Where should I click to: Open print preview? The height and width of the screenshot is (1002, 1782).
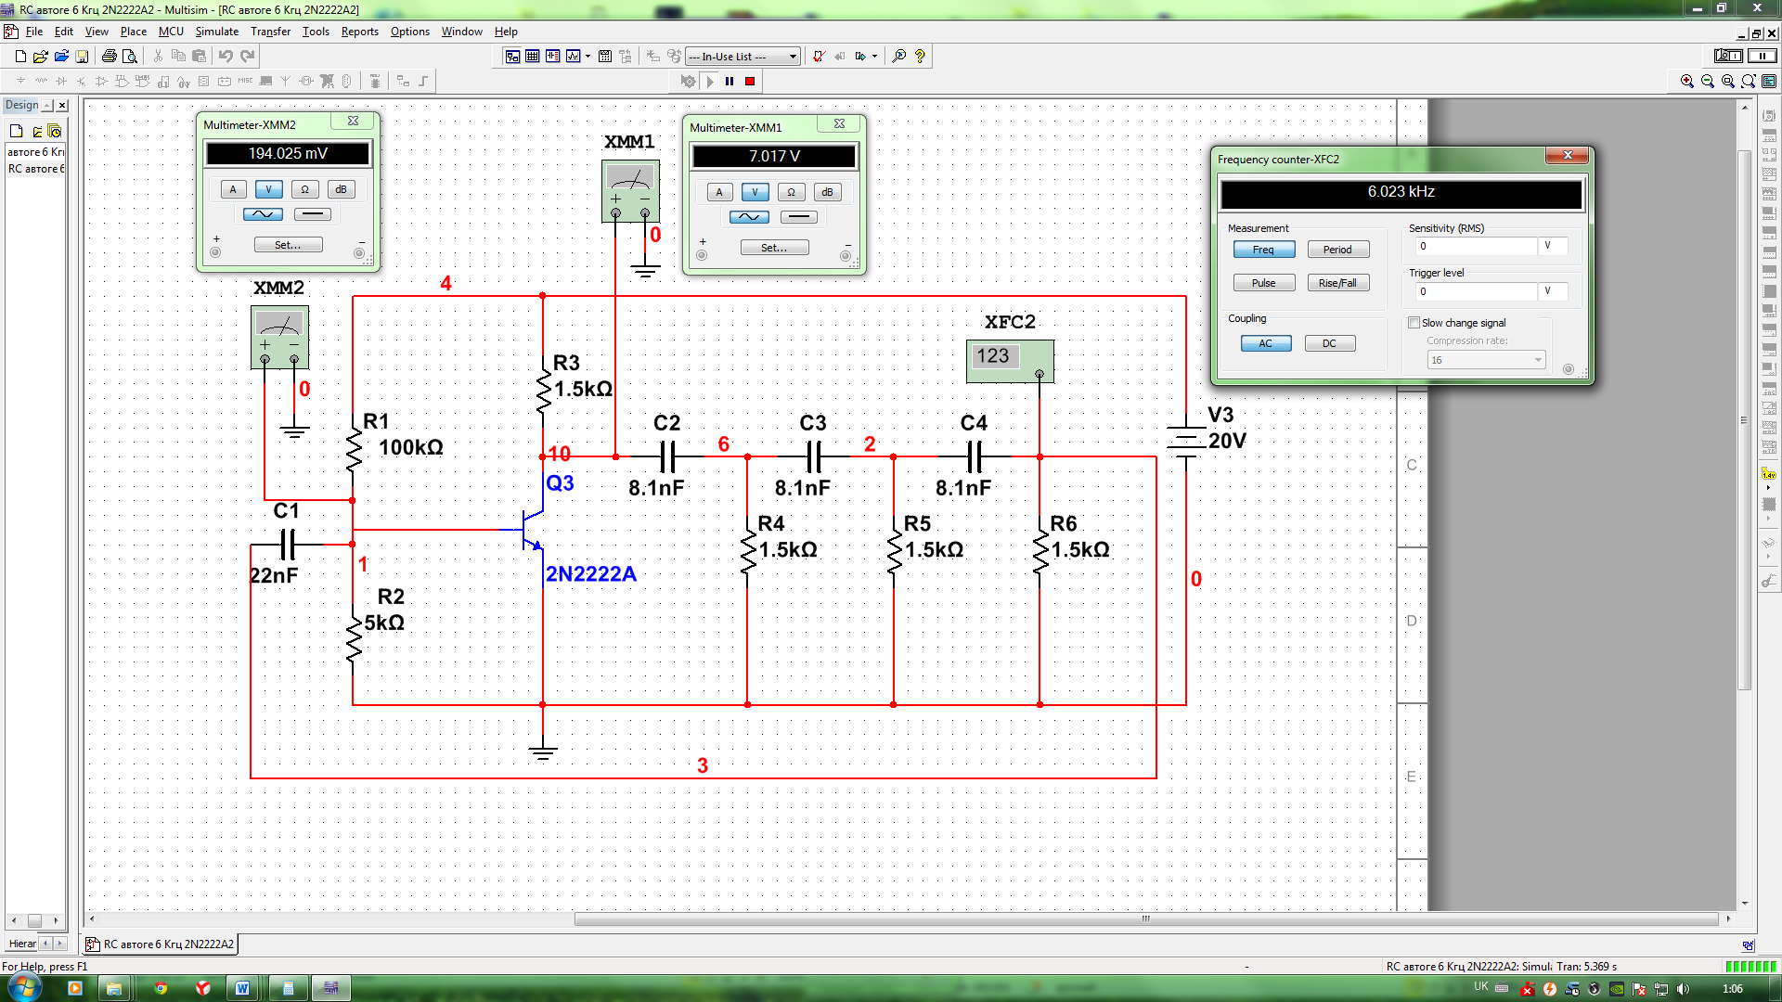[130, 57]
